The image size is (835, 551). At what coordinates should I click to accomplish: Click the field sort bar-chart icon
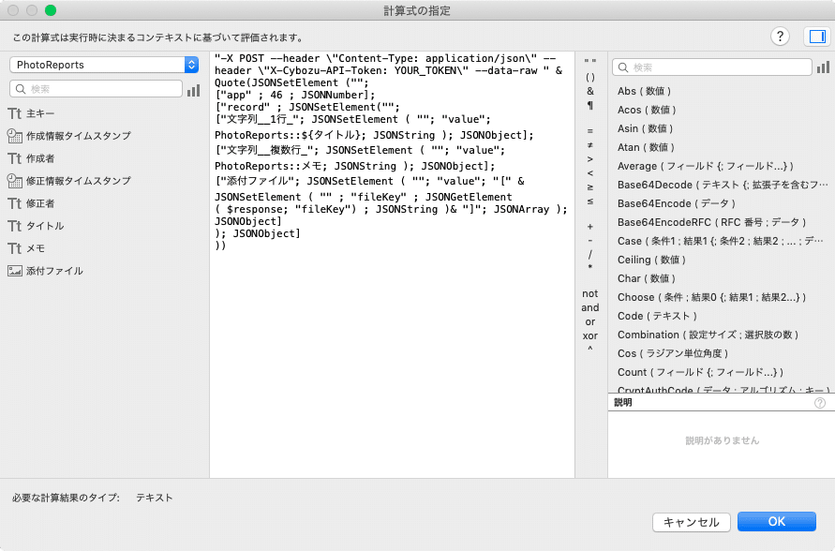click(193, 90)
